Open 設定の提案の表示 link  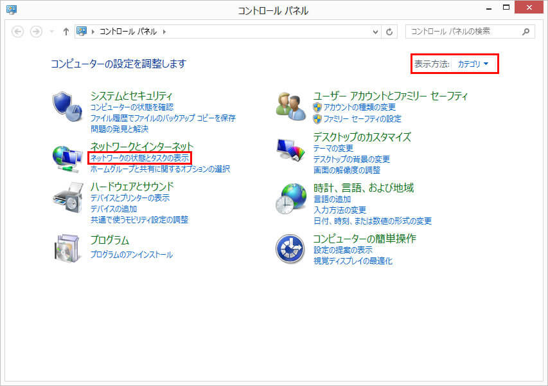(x=343, y=250)
